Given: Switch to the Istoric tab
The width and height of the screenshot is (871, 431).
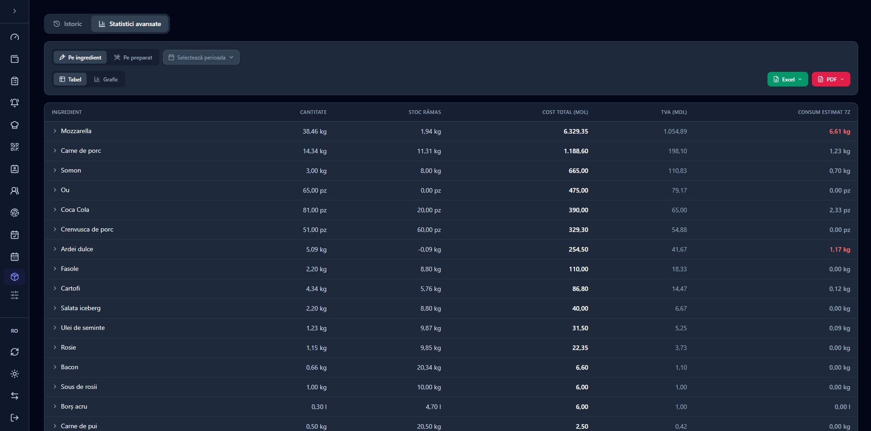Looking at the screenshot, I should (68, 24).
